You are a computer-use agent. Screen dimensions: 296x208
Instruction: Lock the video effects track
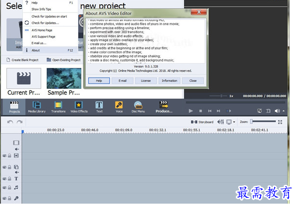coord(9,156)
